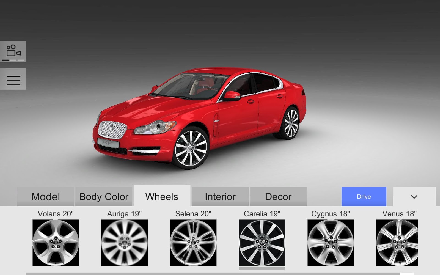440x275 pixels.
Task: Click the camera view icon
Action: tap(13, 51)
